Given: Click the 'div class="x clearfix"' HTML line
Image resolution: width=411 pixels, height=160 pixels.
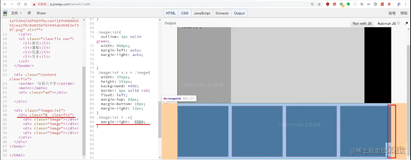Looking at the screenshot, I should pyautogui.click(x=46, y=115).
